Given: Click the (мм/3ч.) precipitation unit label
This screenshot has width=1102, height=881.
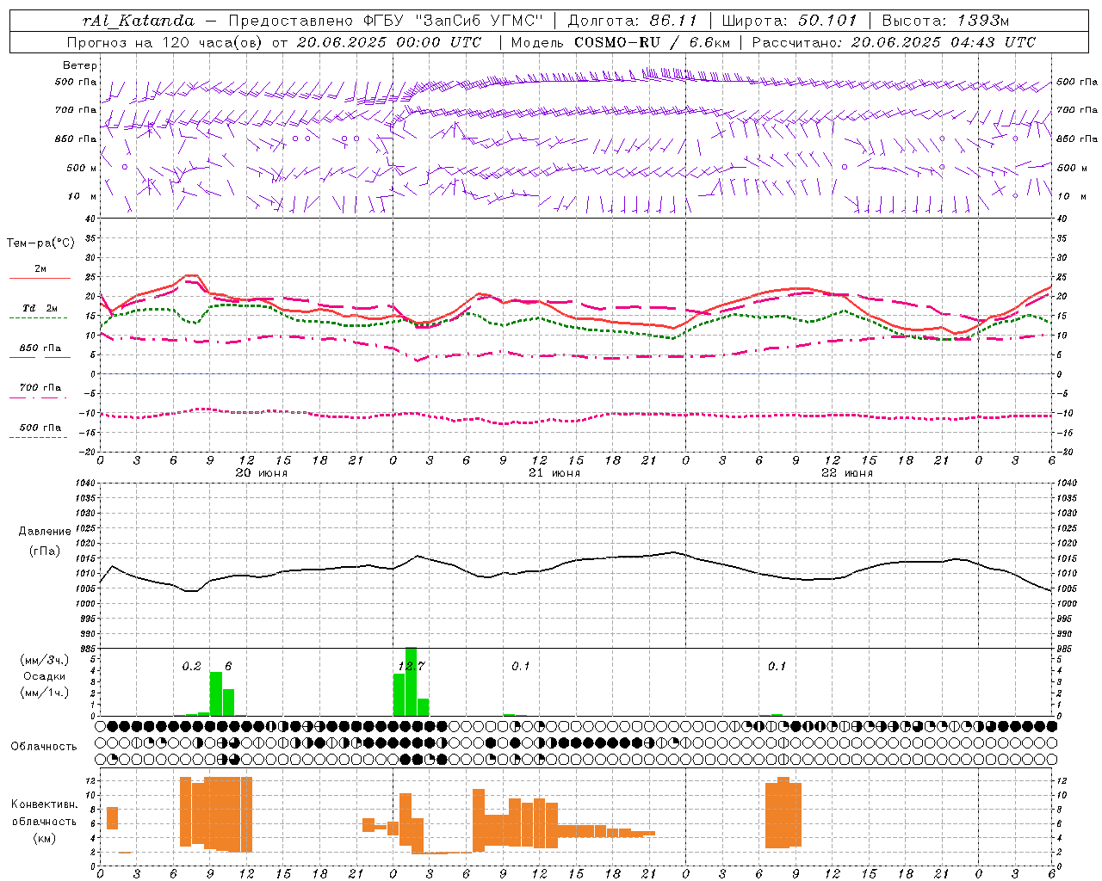Looking at the screenshot, I should (x=45, y=660).
